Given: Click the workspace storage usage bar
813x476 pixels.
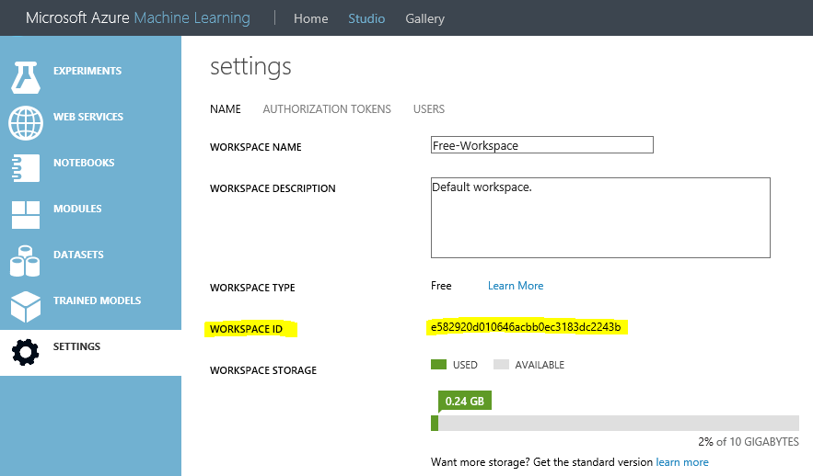Looking at the screenshot, I should (614, 423).
